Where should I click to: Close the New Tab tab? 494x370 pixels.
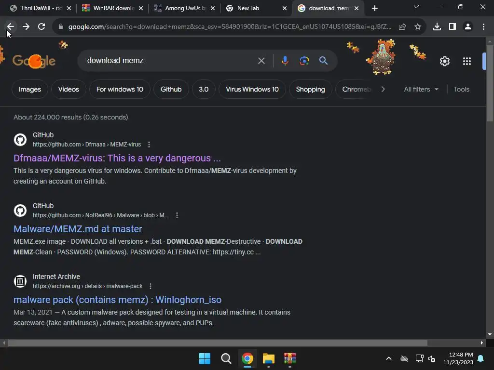click(x=285, y=8)
